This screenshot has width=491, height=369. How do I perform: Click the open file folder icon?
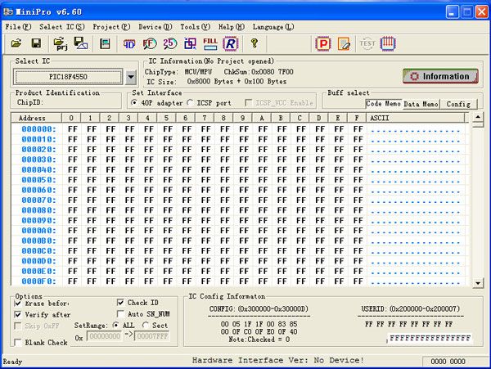(x=16, y=43)
